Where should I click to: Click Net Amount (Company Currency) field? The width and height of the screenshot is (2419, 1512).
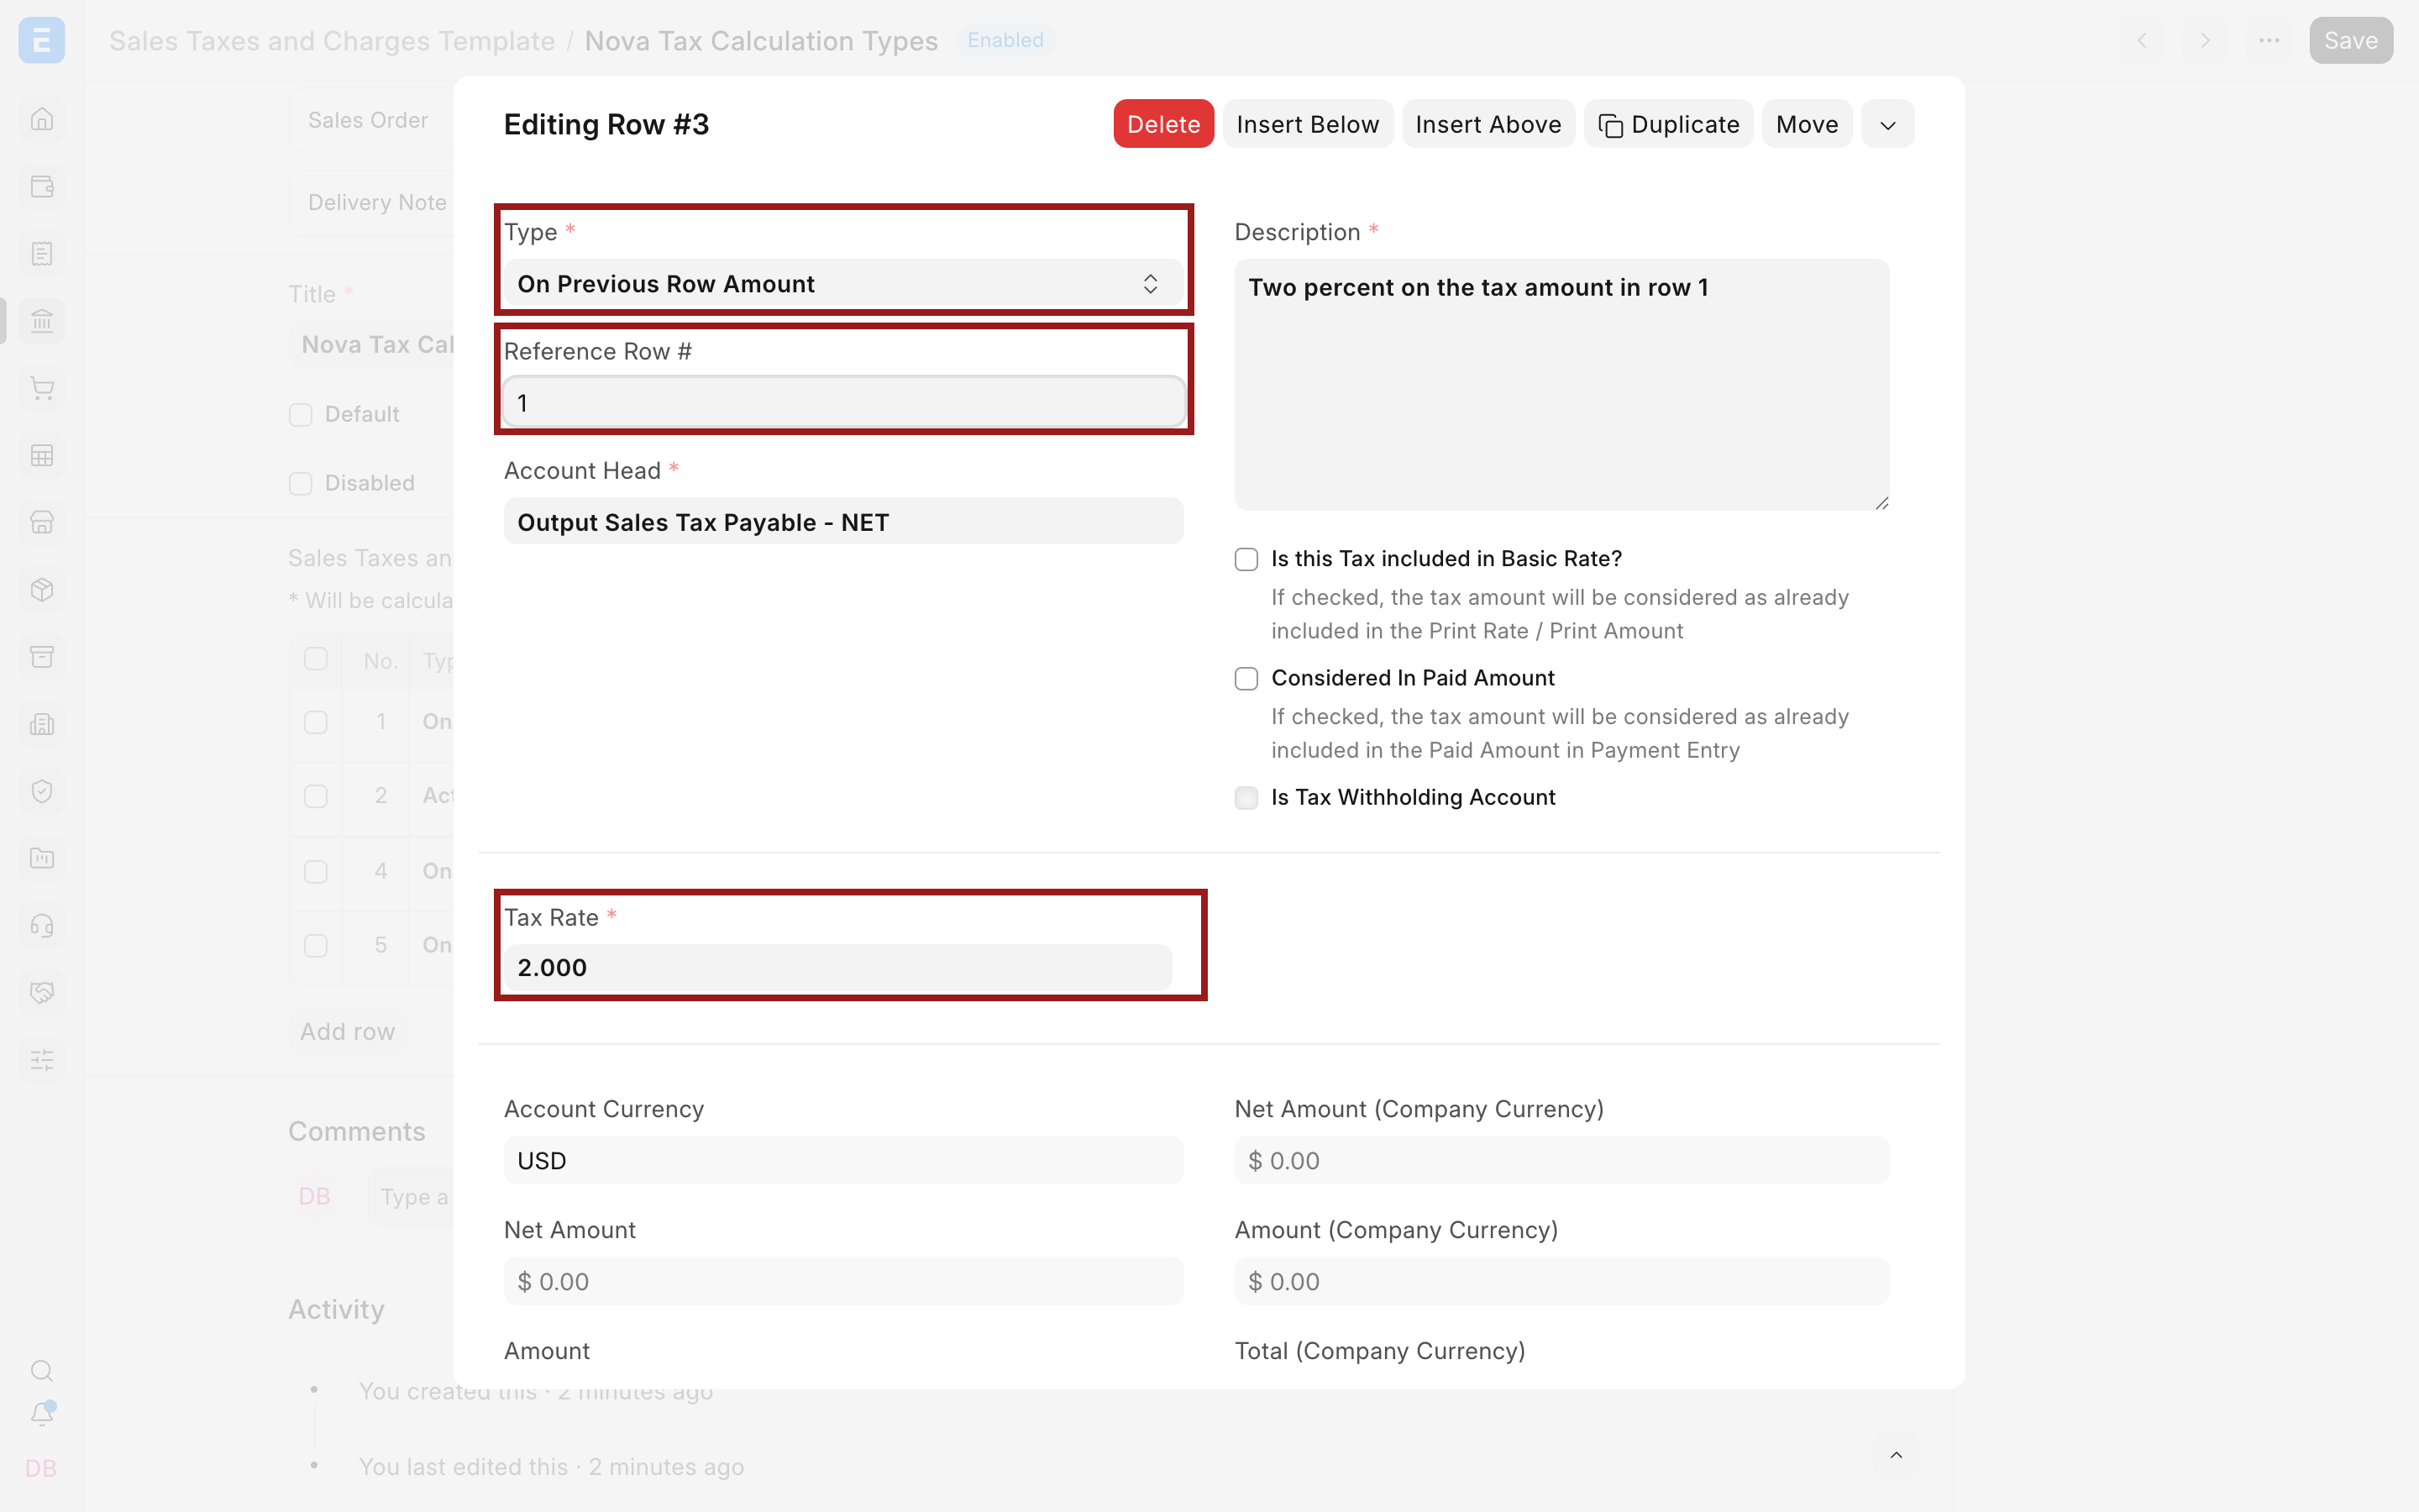pos(1561,1160)
